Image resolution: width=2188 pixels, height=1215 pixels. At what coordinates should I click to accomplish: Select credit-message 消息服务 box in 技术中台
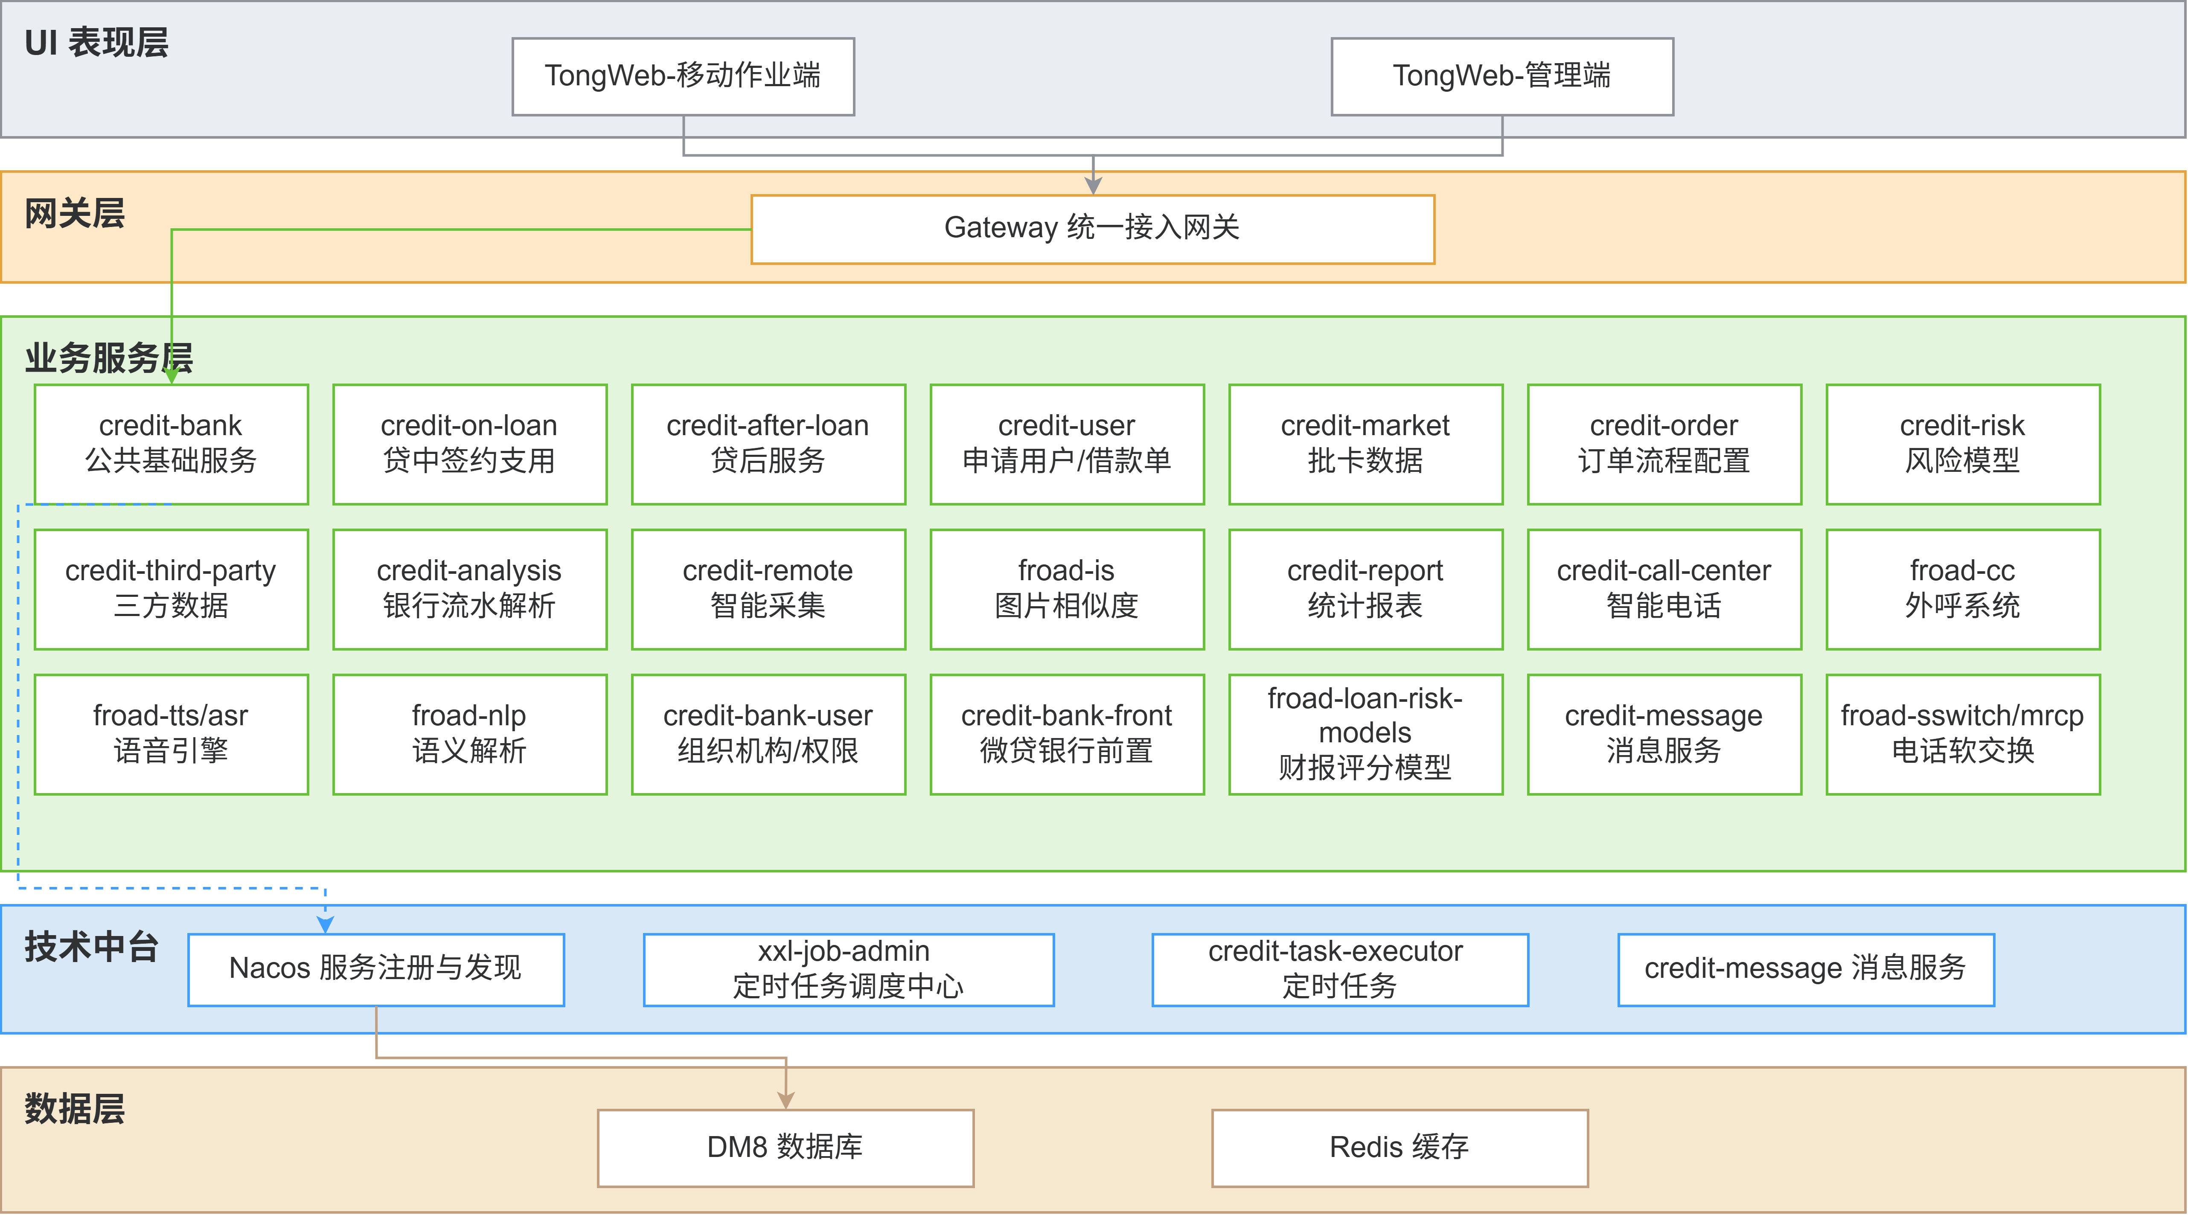pyautogui.click(x=1806, y=970)
